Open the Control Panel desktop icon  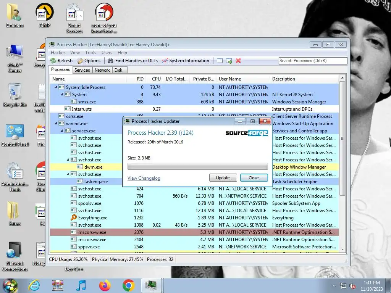point(15,135)
